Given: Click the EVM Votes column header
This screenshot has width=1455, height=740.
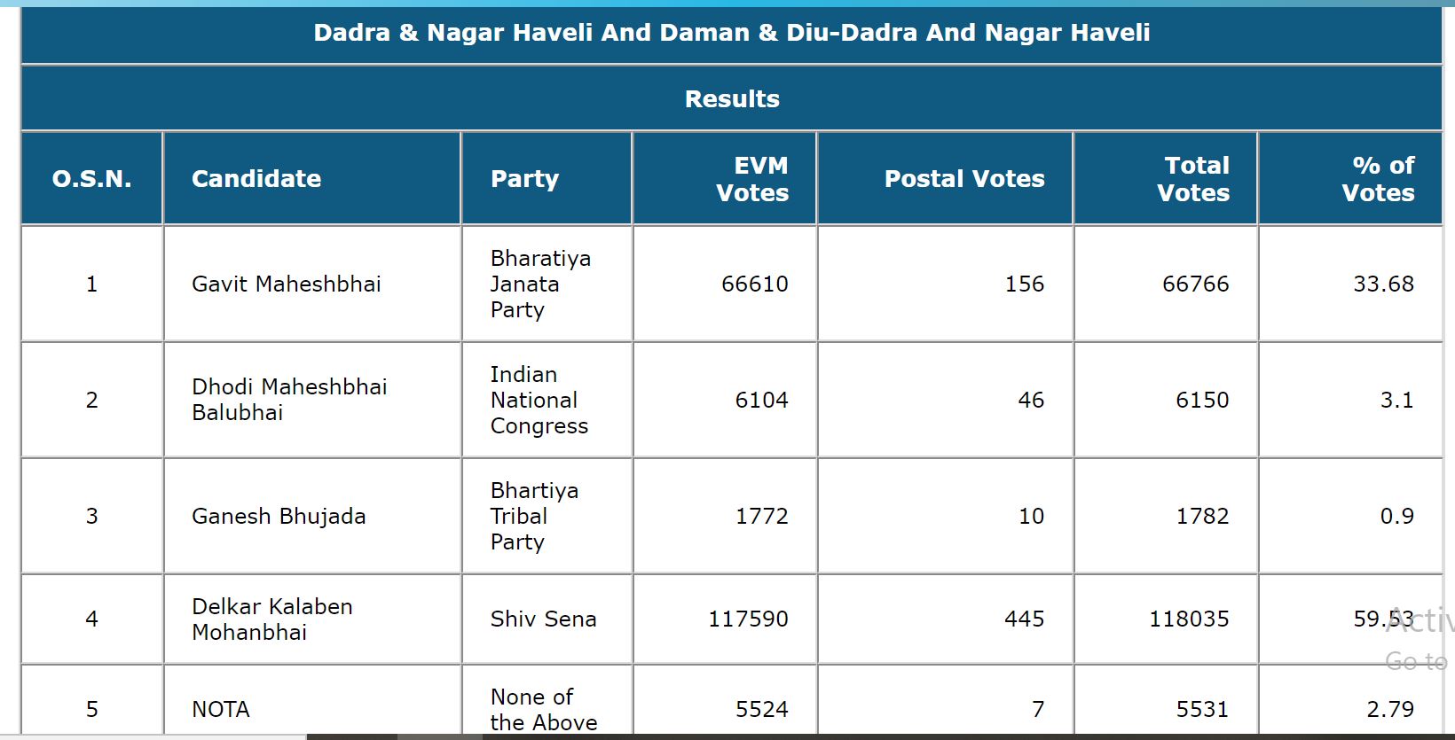Looking at the screenshot, I should tap(751, 179).
